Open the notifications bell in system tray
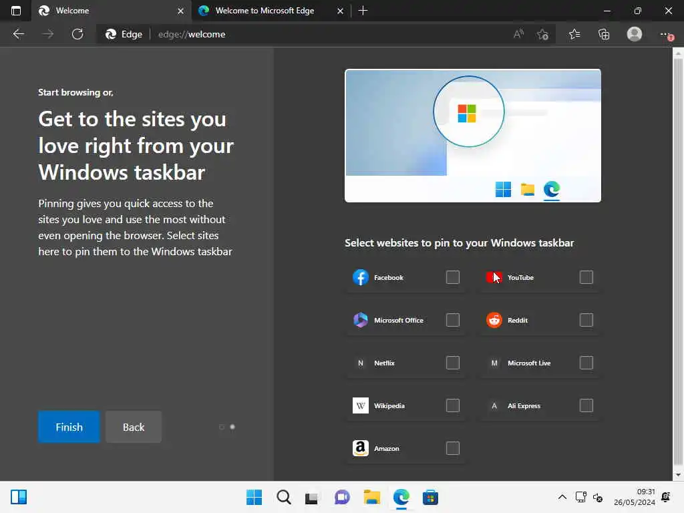 click(666, 497)
